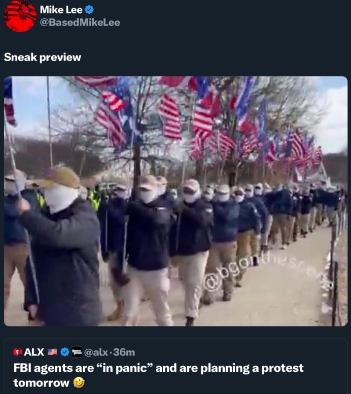Open the 36m timestamp link
The width and height of the screenshot is (351, 394).
click(x=124, y=352)
